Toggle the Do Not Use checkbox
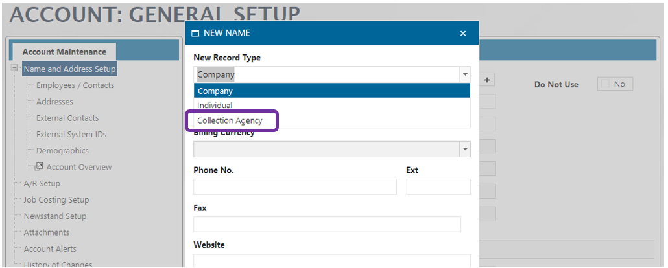Image resolution: width=668 pixels, height=268 pixels. click(x=605, y=84)
